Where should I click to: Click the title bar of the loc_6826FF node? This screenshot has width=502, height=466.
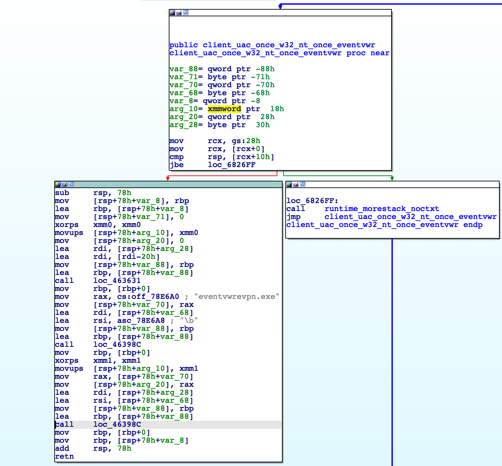392,184
